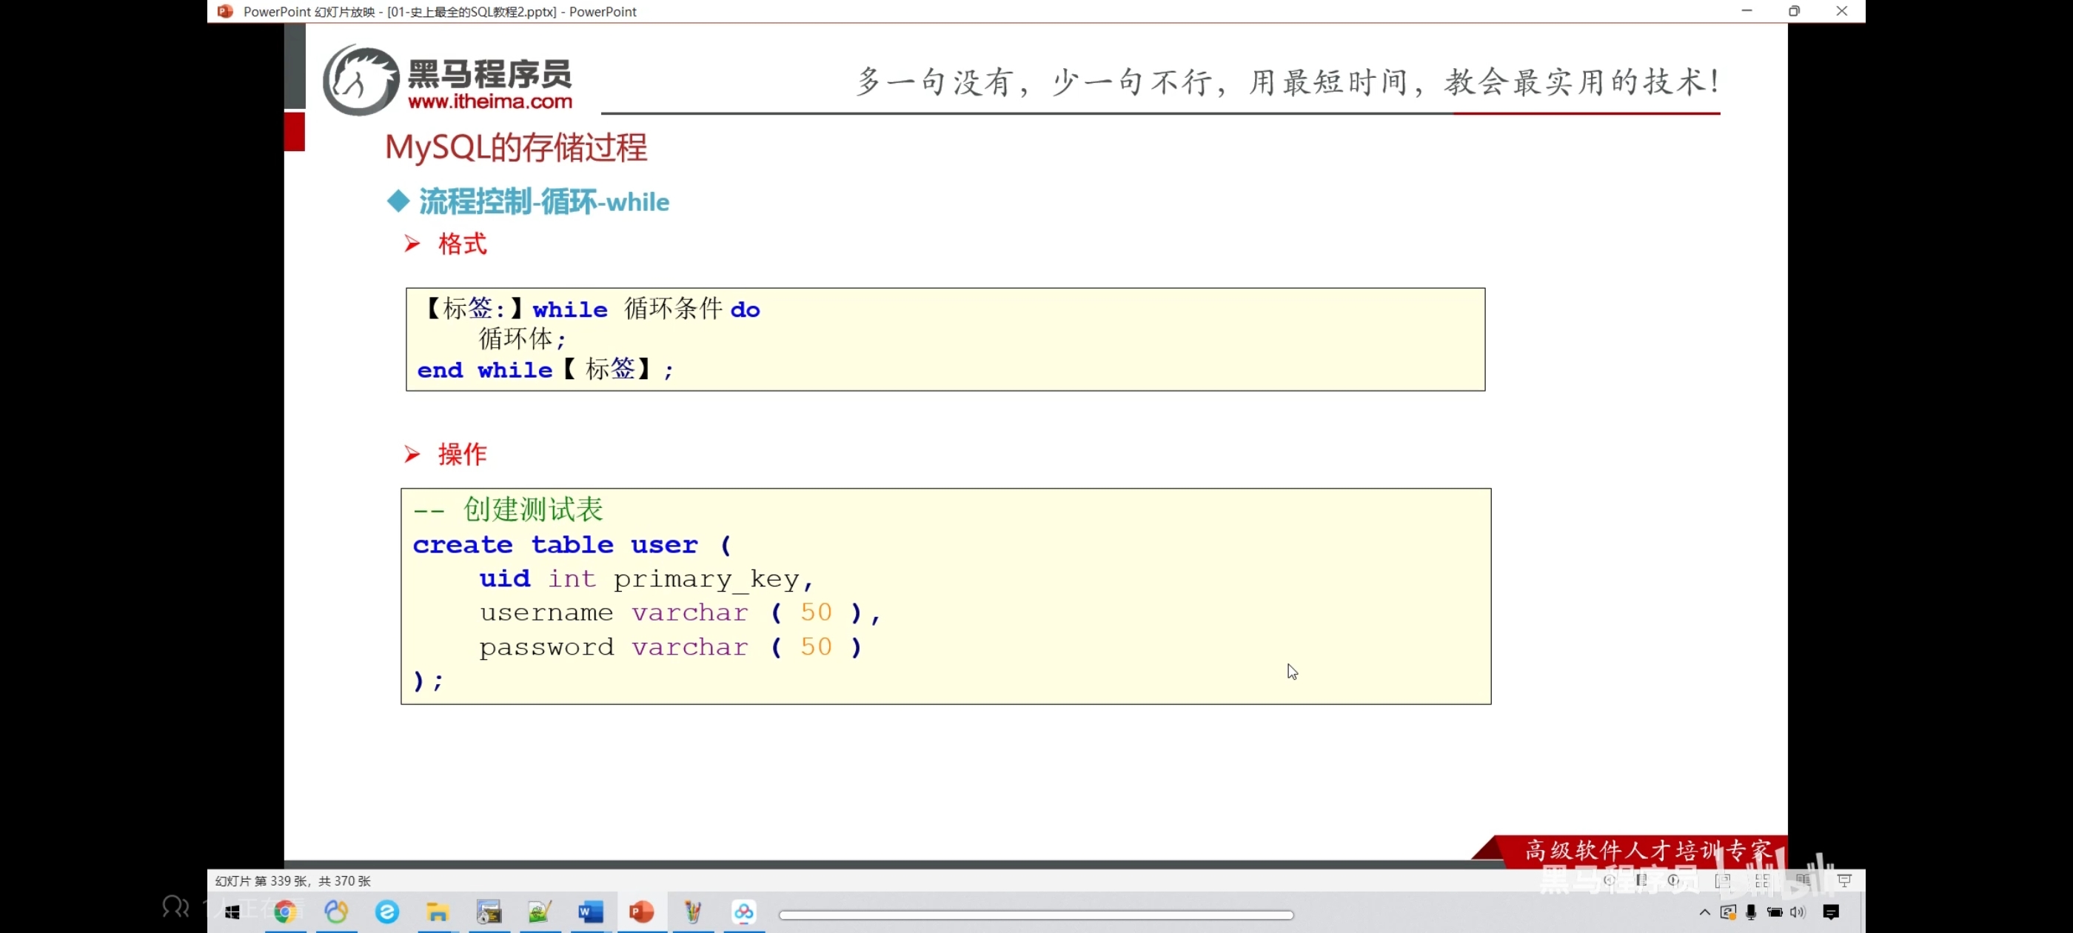Open File Explorer from the taskbar
The image size is (2073, 933).
tap(438, 912)
